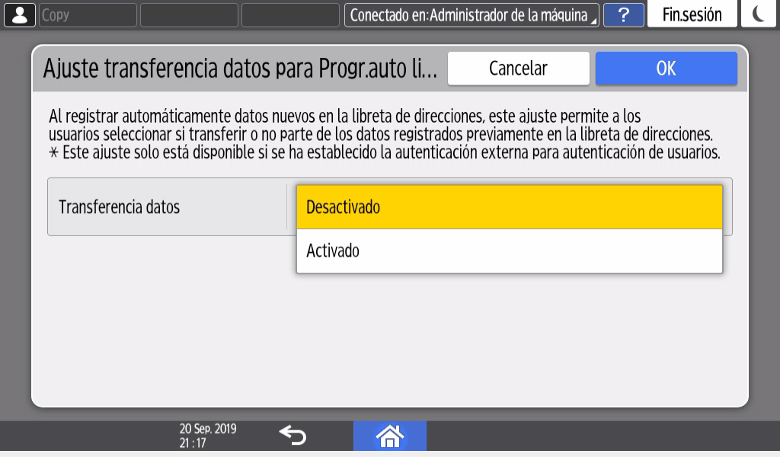This screenshot has width=780, height=457.
Task: Go back using the return arrow
Action: point(292,436)
